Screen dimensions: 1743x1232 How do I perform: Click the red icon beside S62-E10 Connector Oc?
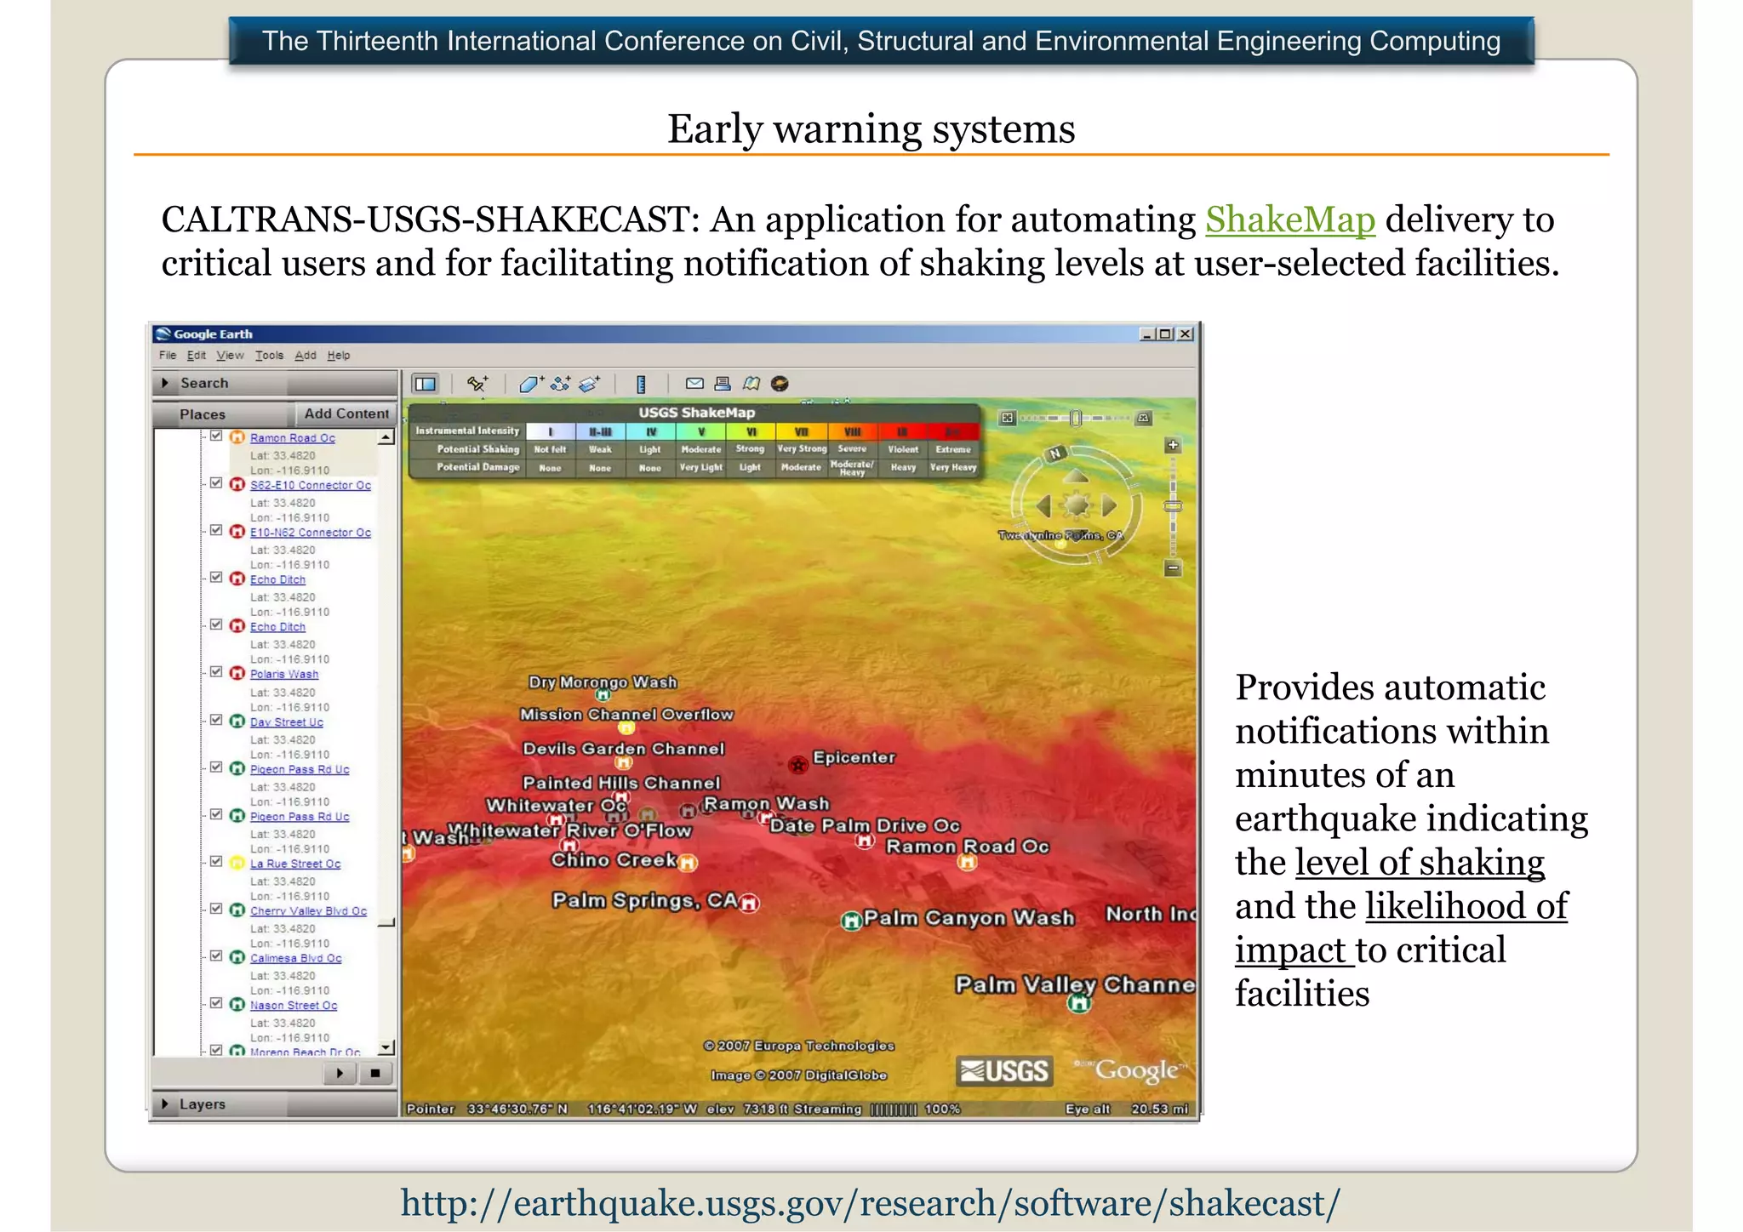pyautogui.click(x=237, y=485)
